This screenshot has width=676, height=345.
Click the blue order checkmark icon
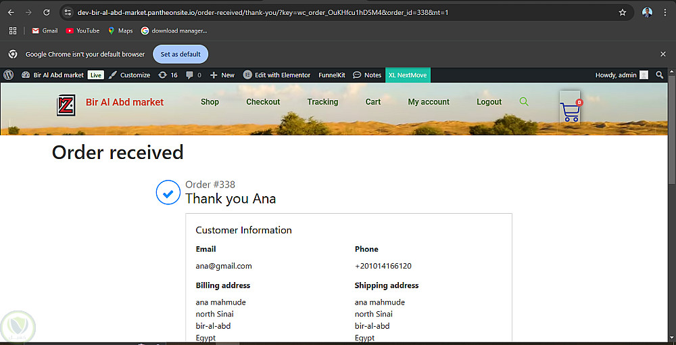168,192
